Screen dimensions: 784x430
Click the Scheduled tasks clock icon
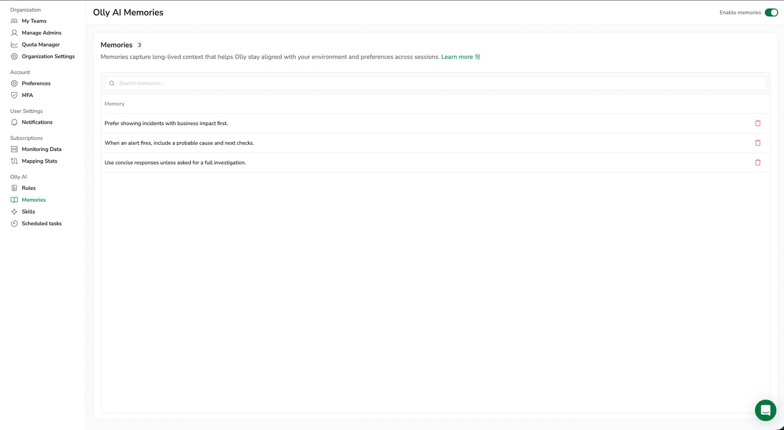[14, 223]
